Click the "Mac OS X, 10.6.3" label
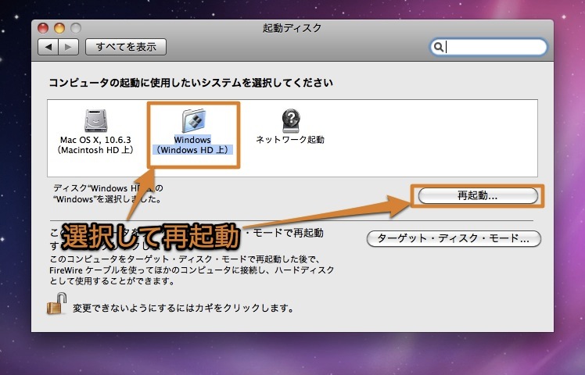Screen dimensions: 585x375 click(95, 140)
